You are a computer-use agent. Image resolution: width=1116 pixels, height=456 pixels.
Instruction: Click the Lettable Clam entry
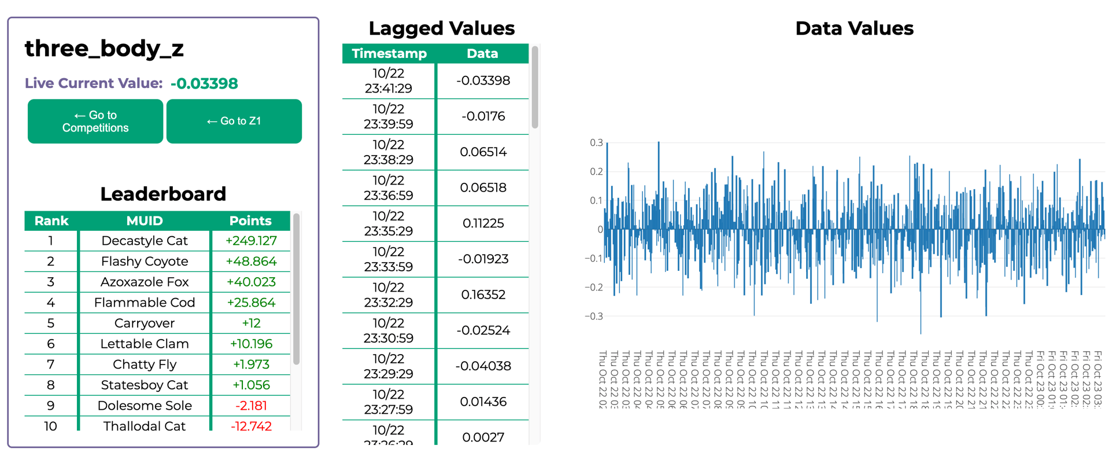(144, 344)
